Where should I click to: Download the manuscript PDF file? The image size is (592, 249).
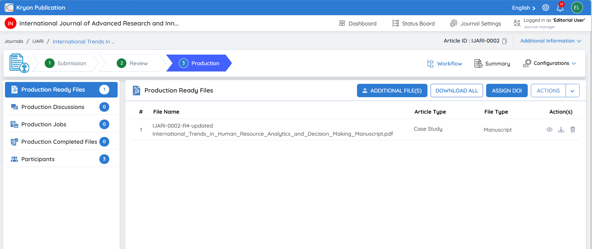pos(561,129)
